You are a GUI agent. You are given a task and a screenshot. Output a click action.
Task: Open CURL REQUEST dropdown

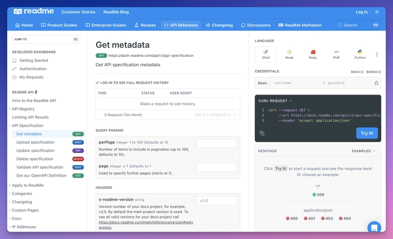tap(275, 101)
